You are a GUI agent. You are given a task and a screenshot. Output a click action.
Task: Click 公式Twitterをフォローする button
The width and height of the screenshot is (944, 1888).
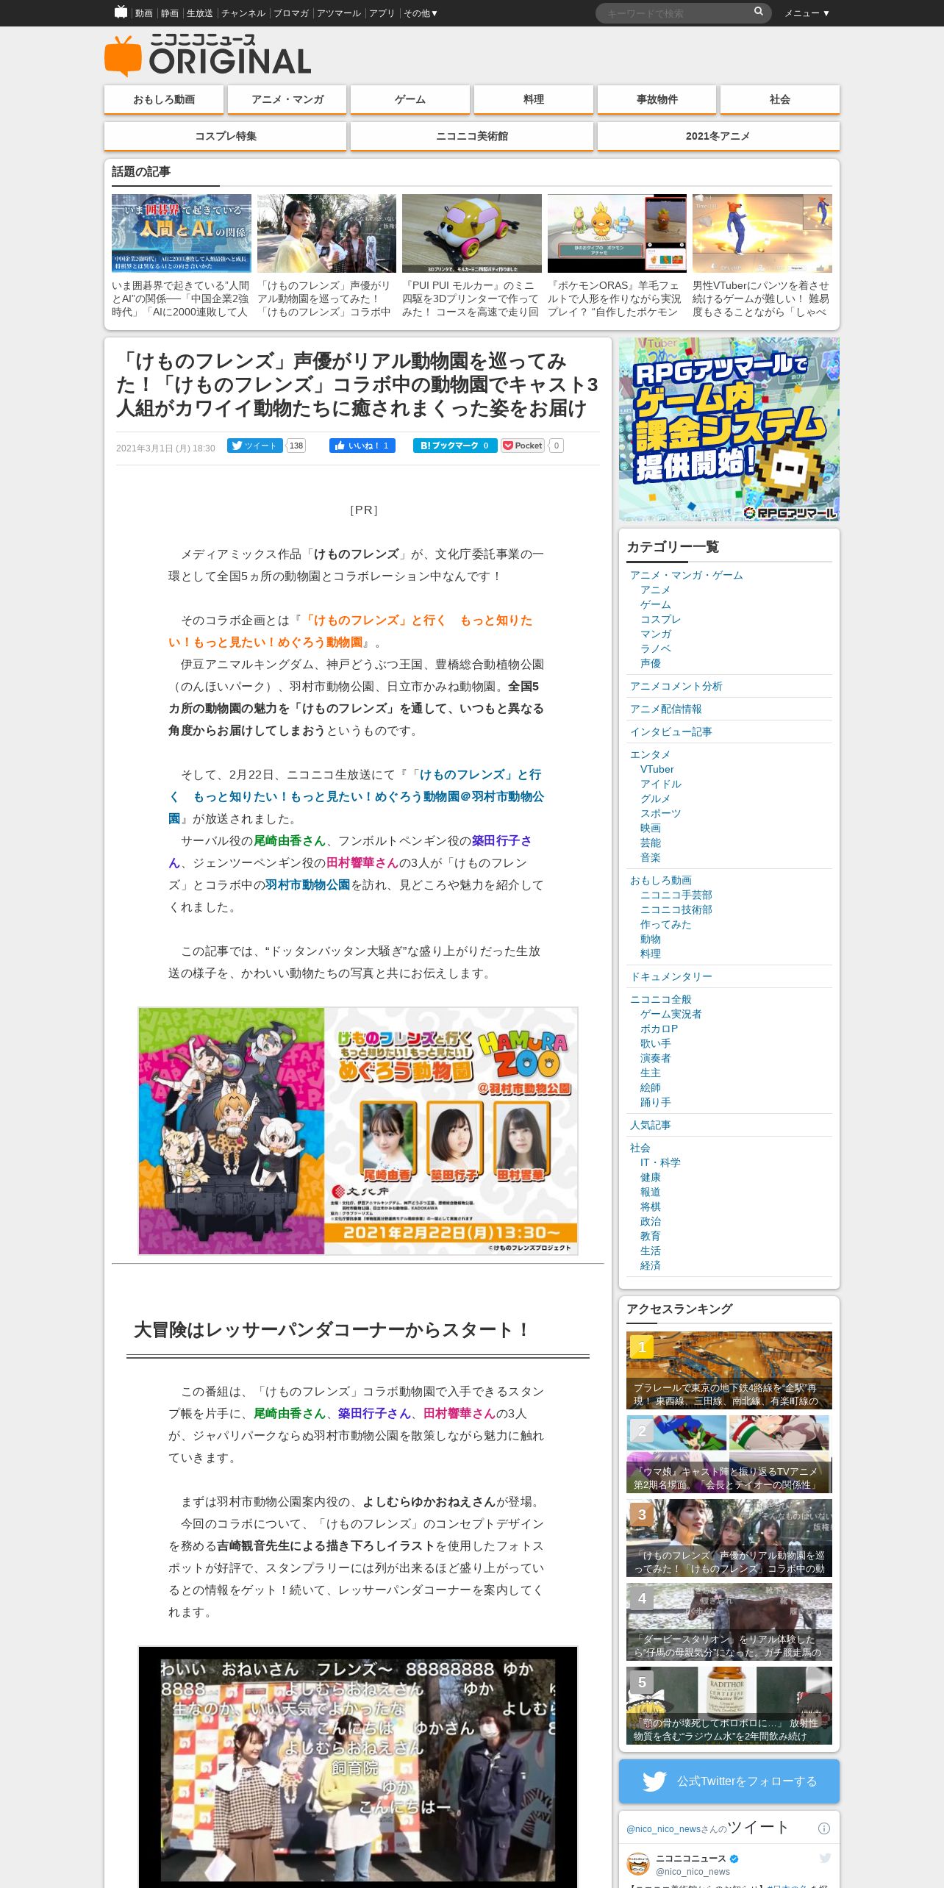point(729,1781)
